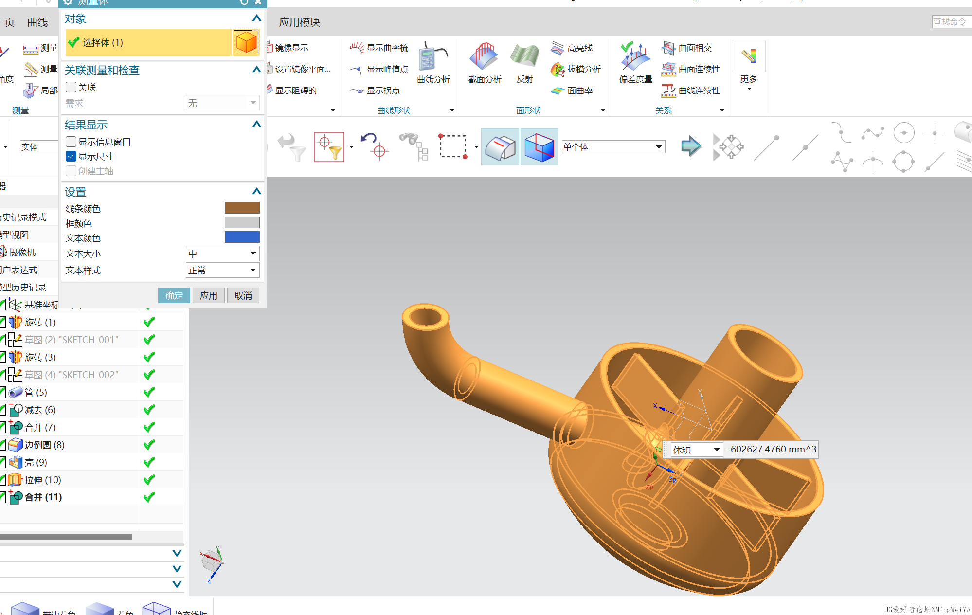
Task: Open the Application (应用模块) tab
Action: tap(299, 22)
